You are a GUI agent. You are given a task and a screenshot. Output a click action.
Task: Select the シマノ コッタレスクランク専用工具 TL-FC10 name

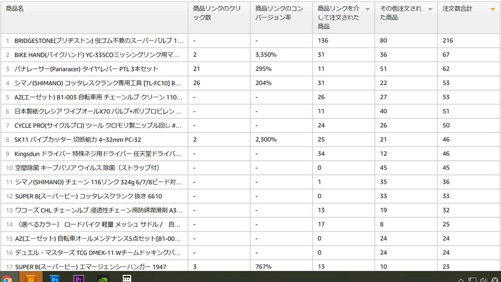pyautogui.click(x=97, y=83)
